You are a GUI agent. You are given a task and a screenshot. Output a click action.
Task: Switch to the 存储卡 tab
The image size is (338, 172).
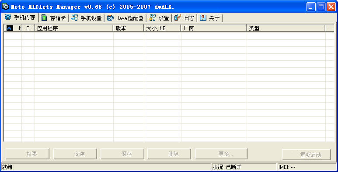(x=54, y=18)
